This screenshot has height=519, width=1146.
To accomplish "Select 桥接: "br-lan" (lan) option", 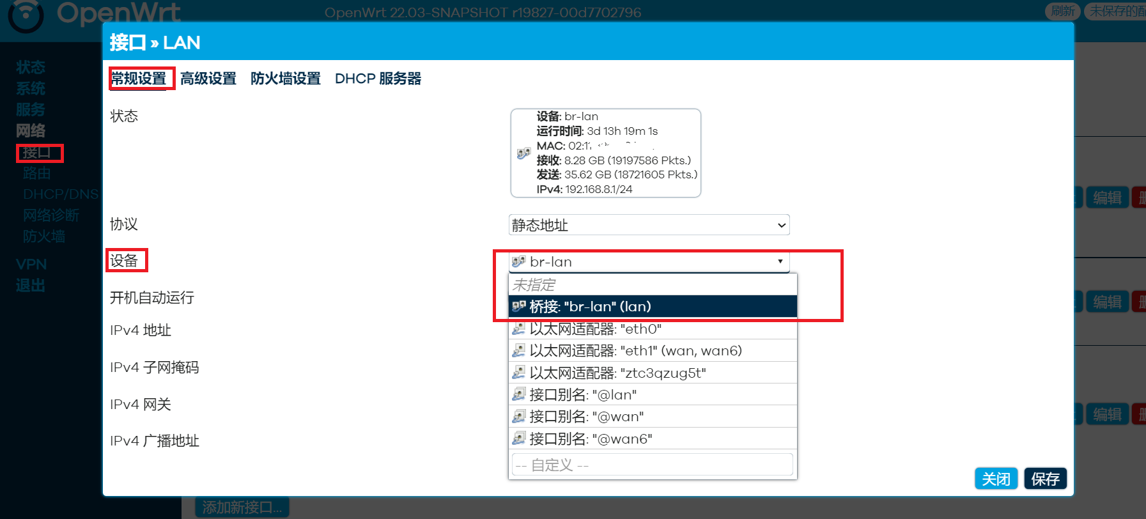I will [x=653, y=306].
